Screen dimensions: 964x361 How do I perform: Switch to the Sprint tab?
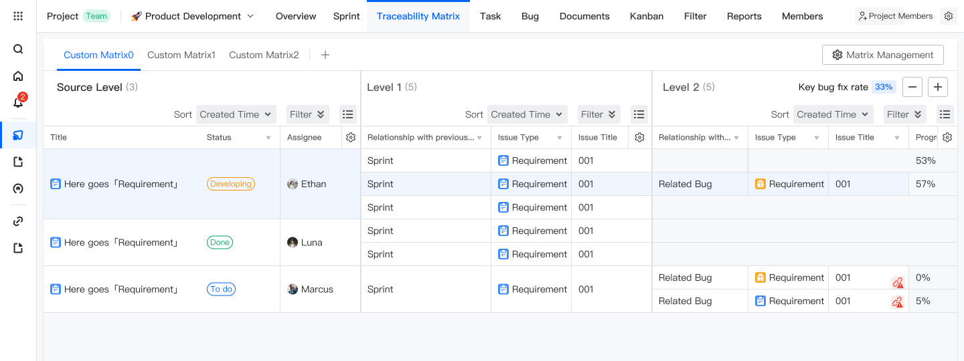(x=347, y=16)
